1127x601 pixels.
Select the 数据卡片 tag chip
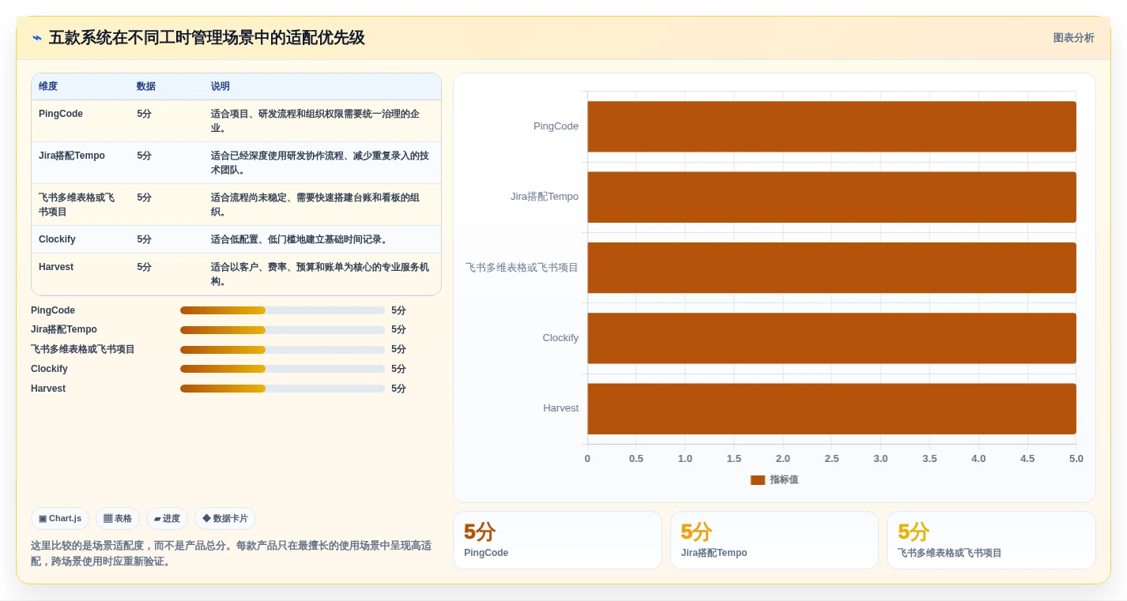(225, 519)
